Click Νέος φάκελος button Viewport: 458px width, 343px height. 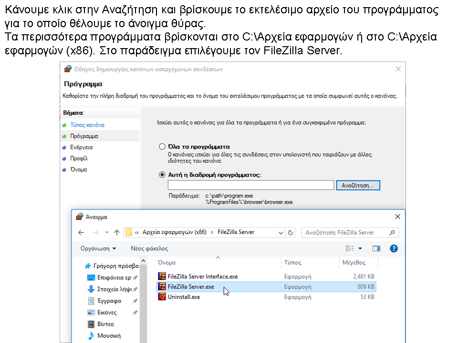tap(149, 249)
